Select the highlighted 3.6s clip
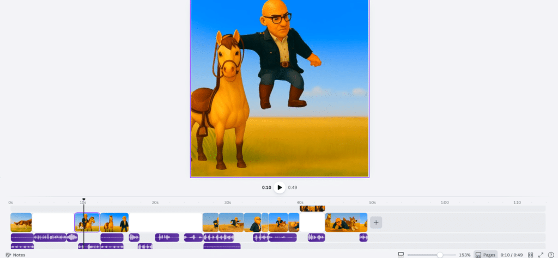Image resolution: width=558 pixels, height=258 pixels. [x=87, y=222]
